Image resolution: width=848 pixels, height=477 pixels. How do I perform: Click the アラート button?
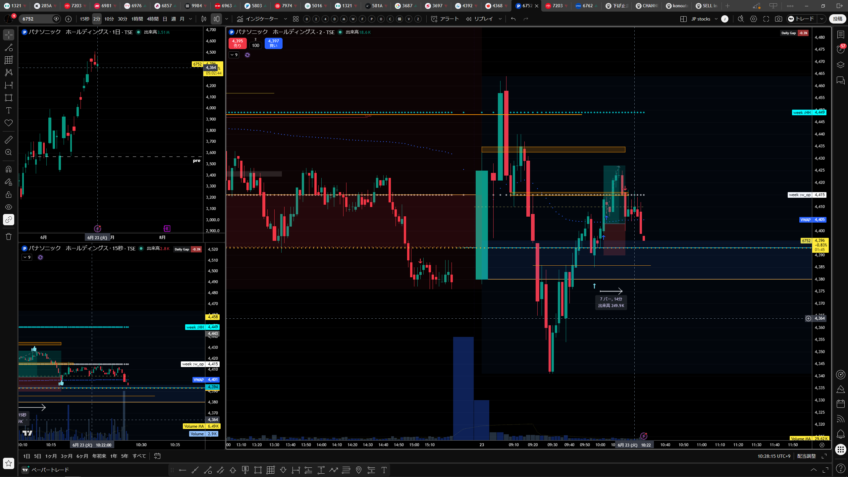(x=445, y=19)
